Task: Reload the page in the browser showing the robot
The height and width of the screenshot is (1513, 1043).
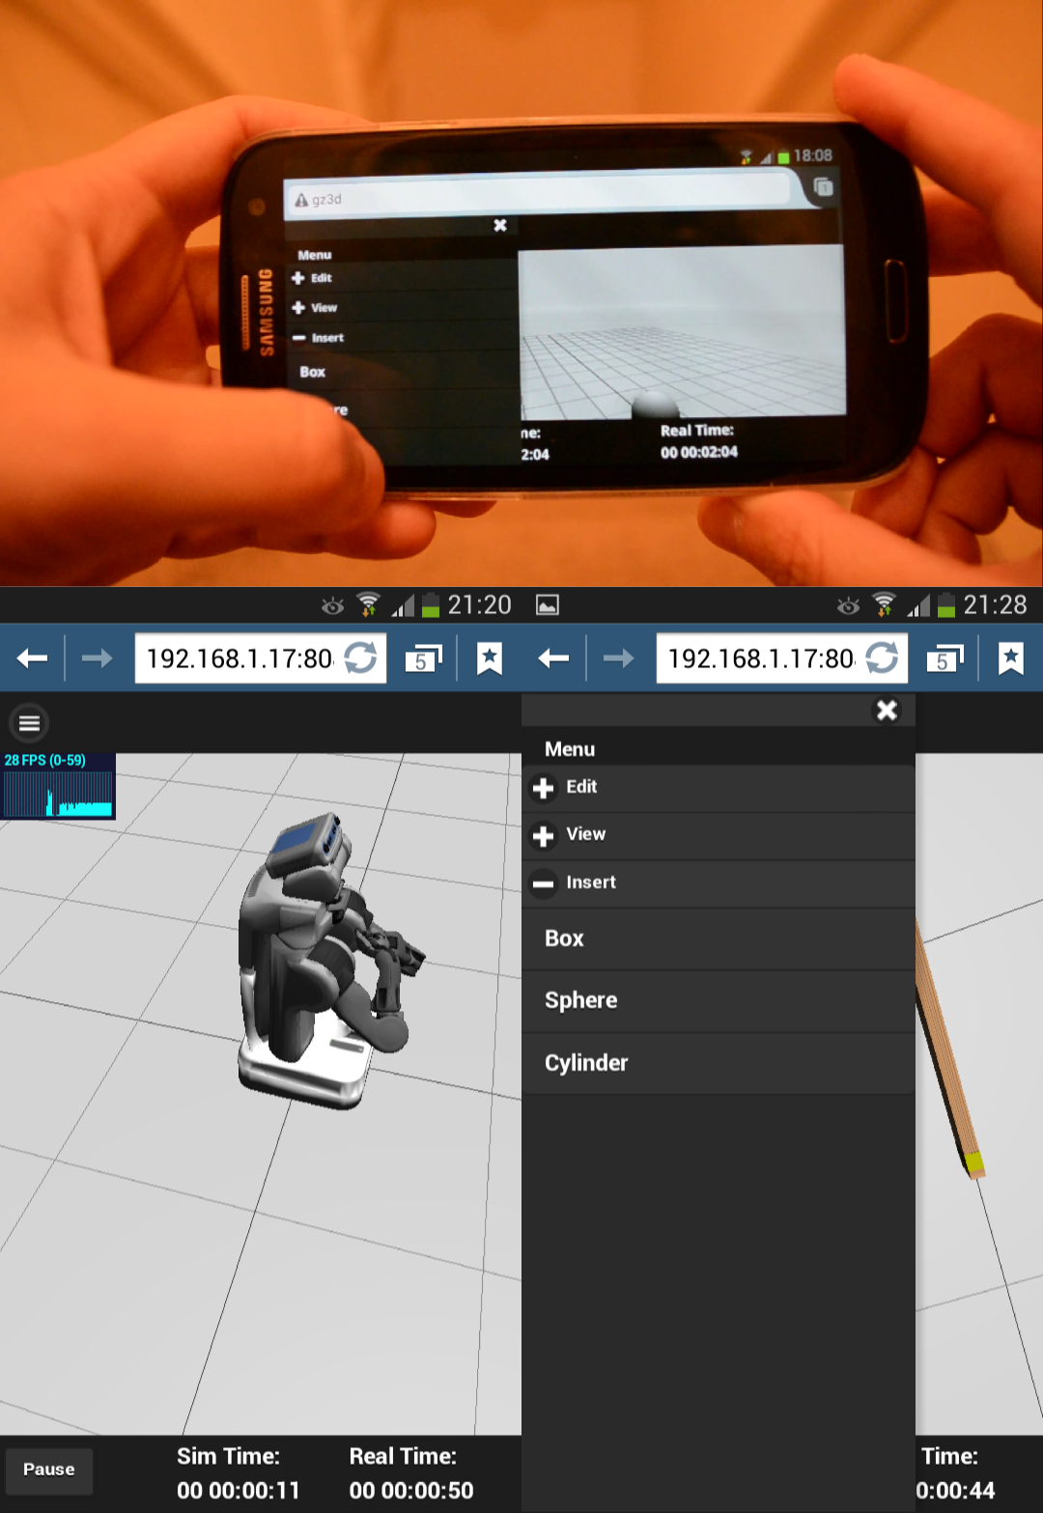Action: click(x=361, y=658)
